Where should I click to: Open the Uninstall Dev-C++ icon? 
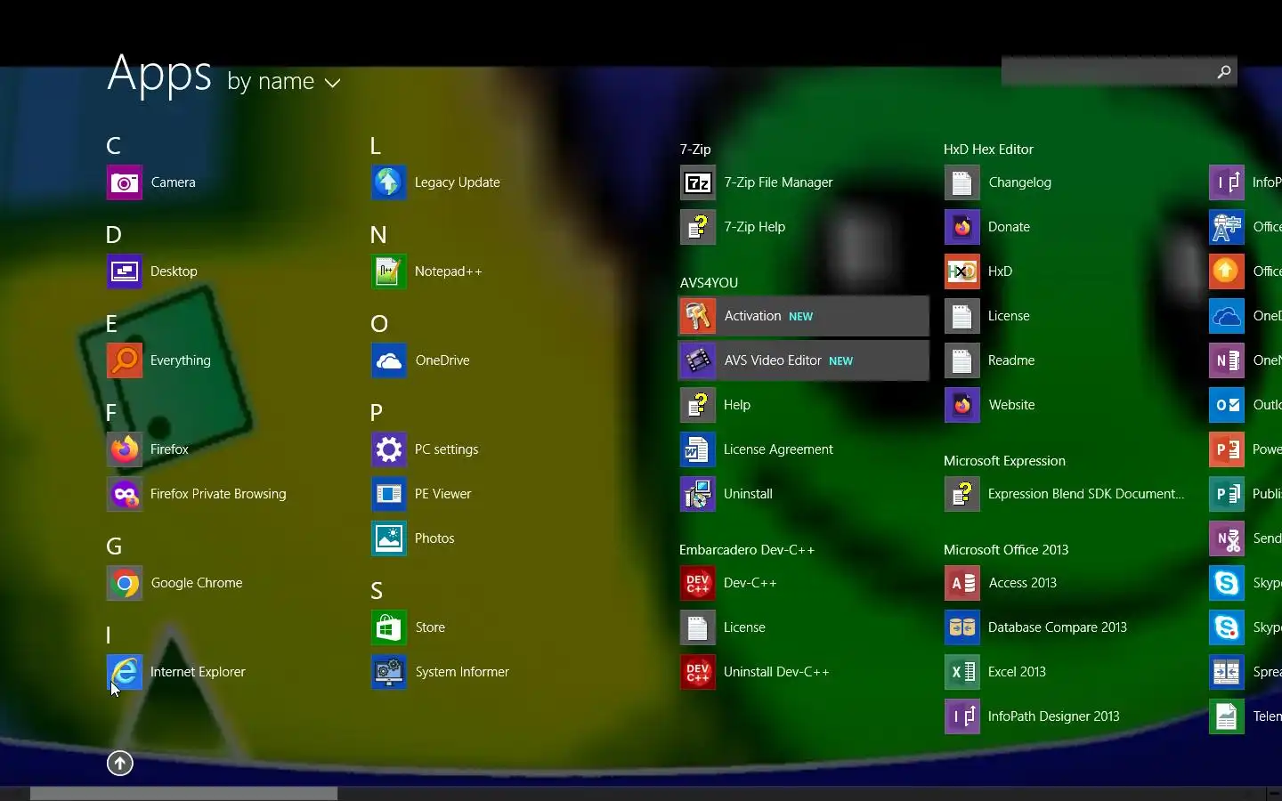[x=698, y=672]
